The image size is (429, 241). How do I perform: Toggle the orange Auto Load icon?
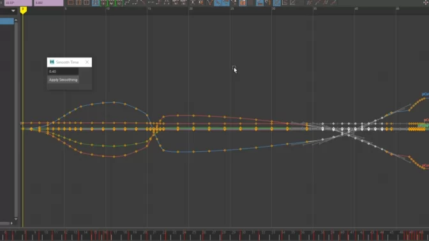coord(243,3)
